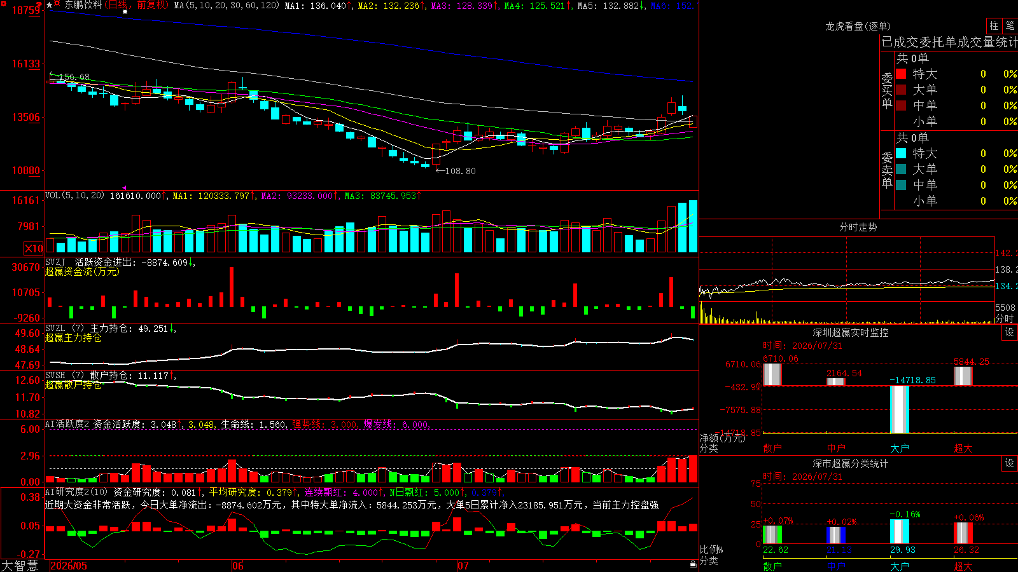Click the 156.68 high price annotation
1018x572 pixels.
74,77
